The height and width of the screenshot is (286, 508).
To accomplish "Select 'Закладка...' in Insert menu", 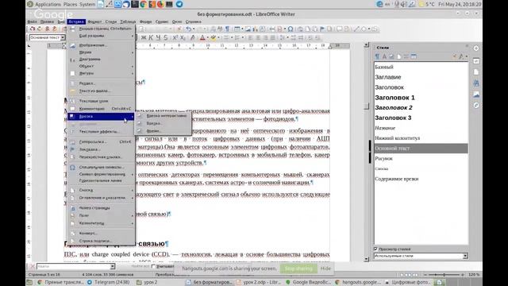I will coord(101,149).
